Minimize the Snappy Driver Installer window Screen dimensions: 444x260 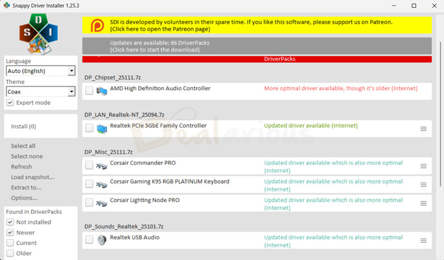[x=393, y=6]
